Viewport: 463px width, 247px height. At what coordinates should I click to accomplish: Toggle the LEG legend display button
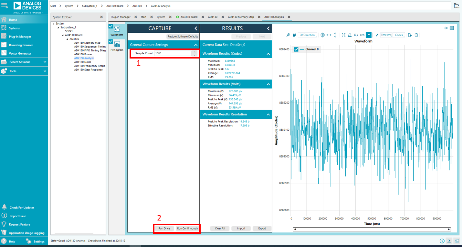coord(362,35)
